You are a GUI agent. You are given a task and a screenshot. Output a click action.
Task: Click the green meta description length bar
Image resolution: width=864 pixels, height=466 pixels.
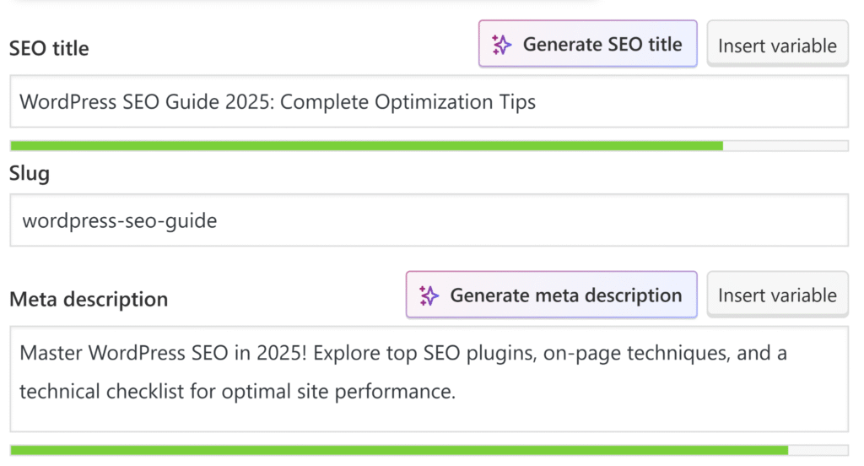point(399,450)
